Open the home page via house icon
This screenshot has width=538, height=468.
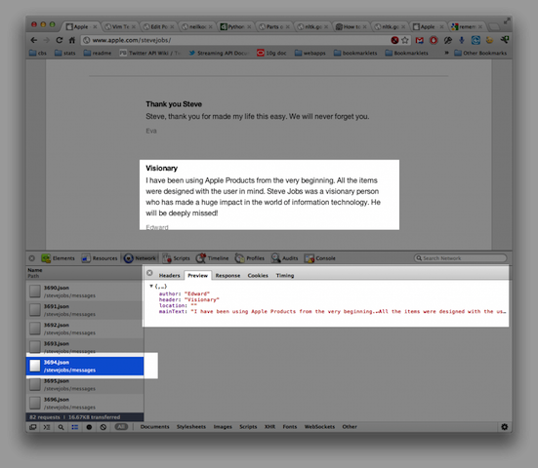click(x=71, y=40)
